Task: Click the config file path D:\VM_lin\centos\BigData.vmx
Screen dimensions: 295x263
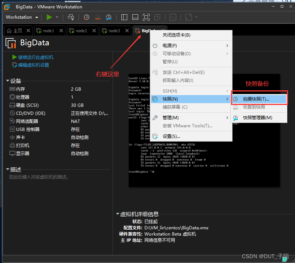Action: 176,228
